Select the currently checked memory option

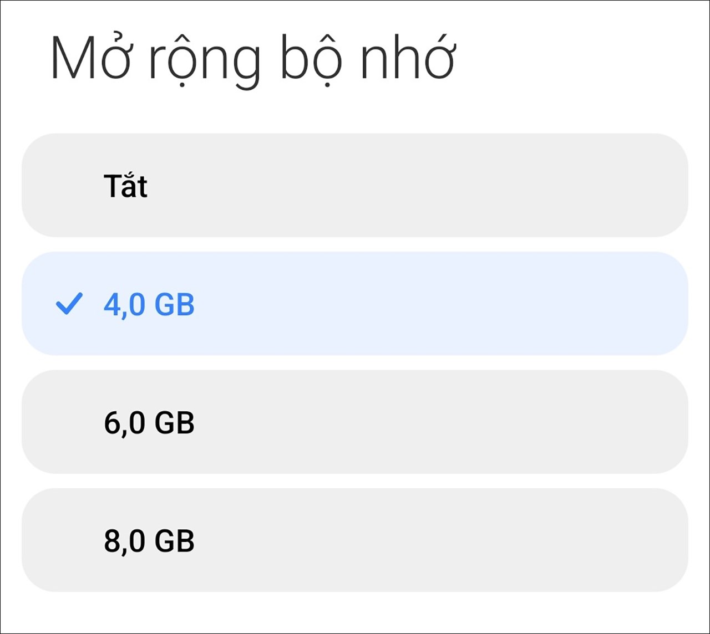355,303
